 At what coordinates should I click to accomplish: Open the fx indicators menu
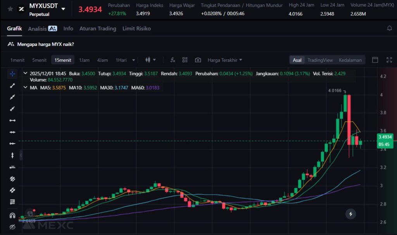click(173, 60)
